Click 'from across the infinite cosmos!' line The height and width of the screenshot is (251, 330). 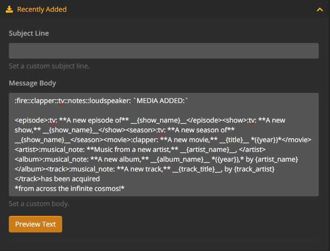70,188
